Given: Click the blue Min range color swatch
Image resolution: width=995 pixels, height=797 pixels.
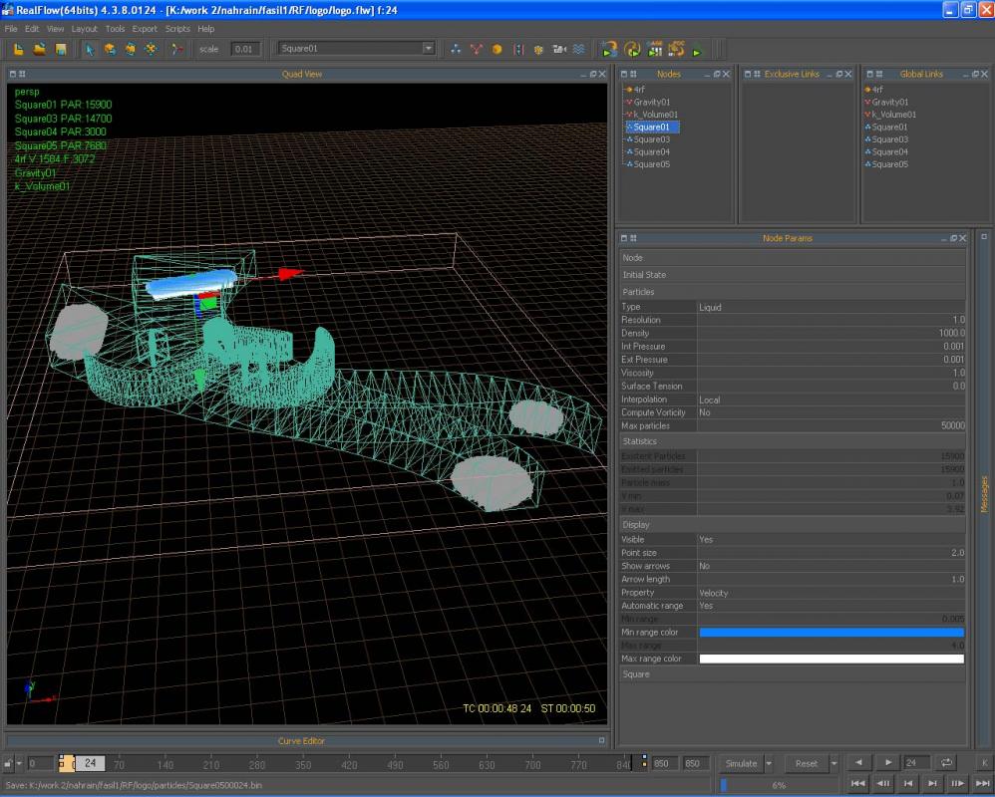Looking at the screenshot, I should coord(830,633).
